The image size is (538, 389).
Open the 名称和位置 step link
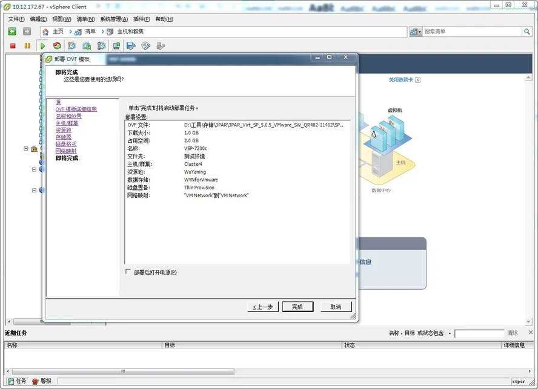coord(68,116)
